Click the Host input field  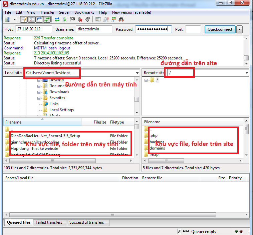pyautogui.click(x=34, y=29)
